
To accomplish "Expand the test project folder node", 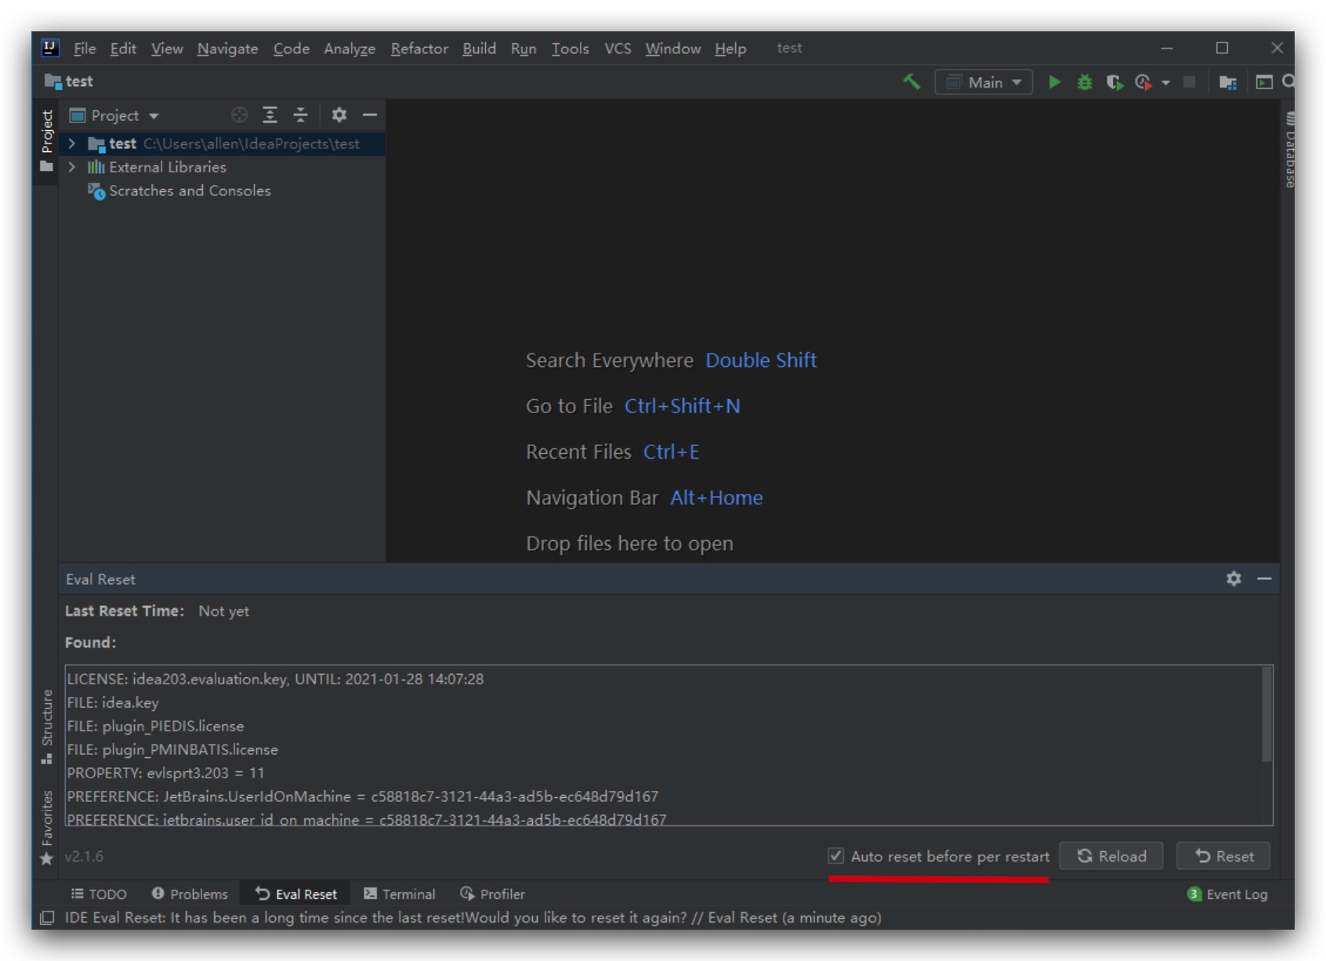I will tap(72, 143).
